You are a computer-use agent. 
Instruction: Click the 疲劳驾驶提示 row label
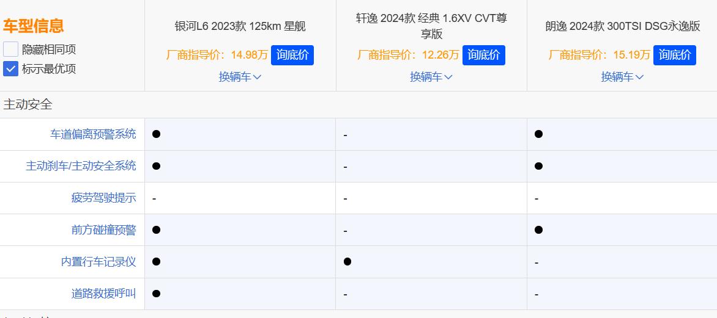click(x=103, y=198)
